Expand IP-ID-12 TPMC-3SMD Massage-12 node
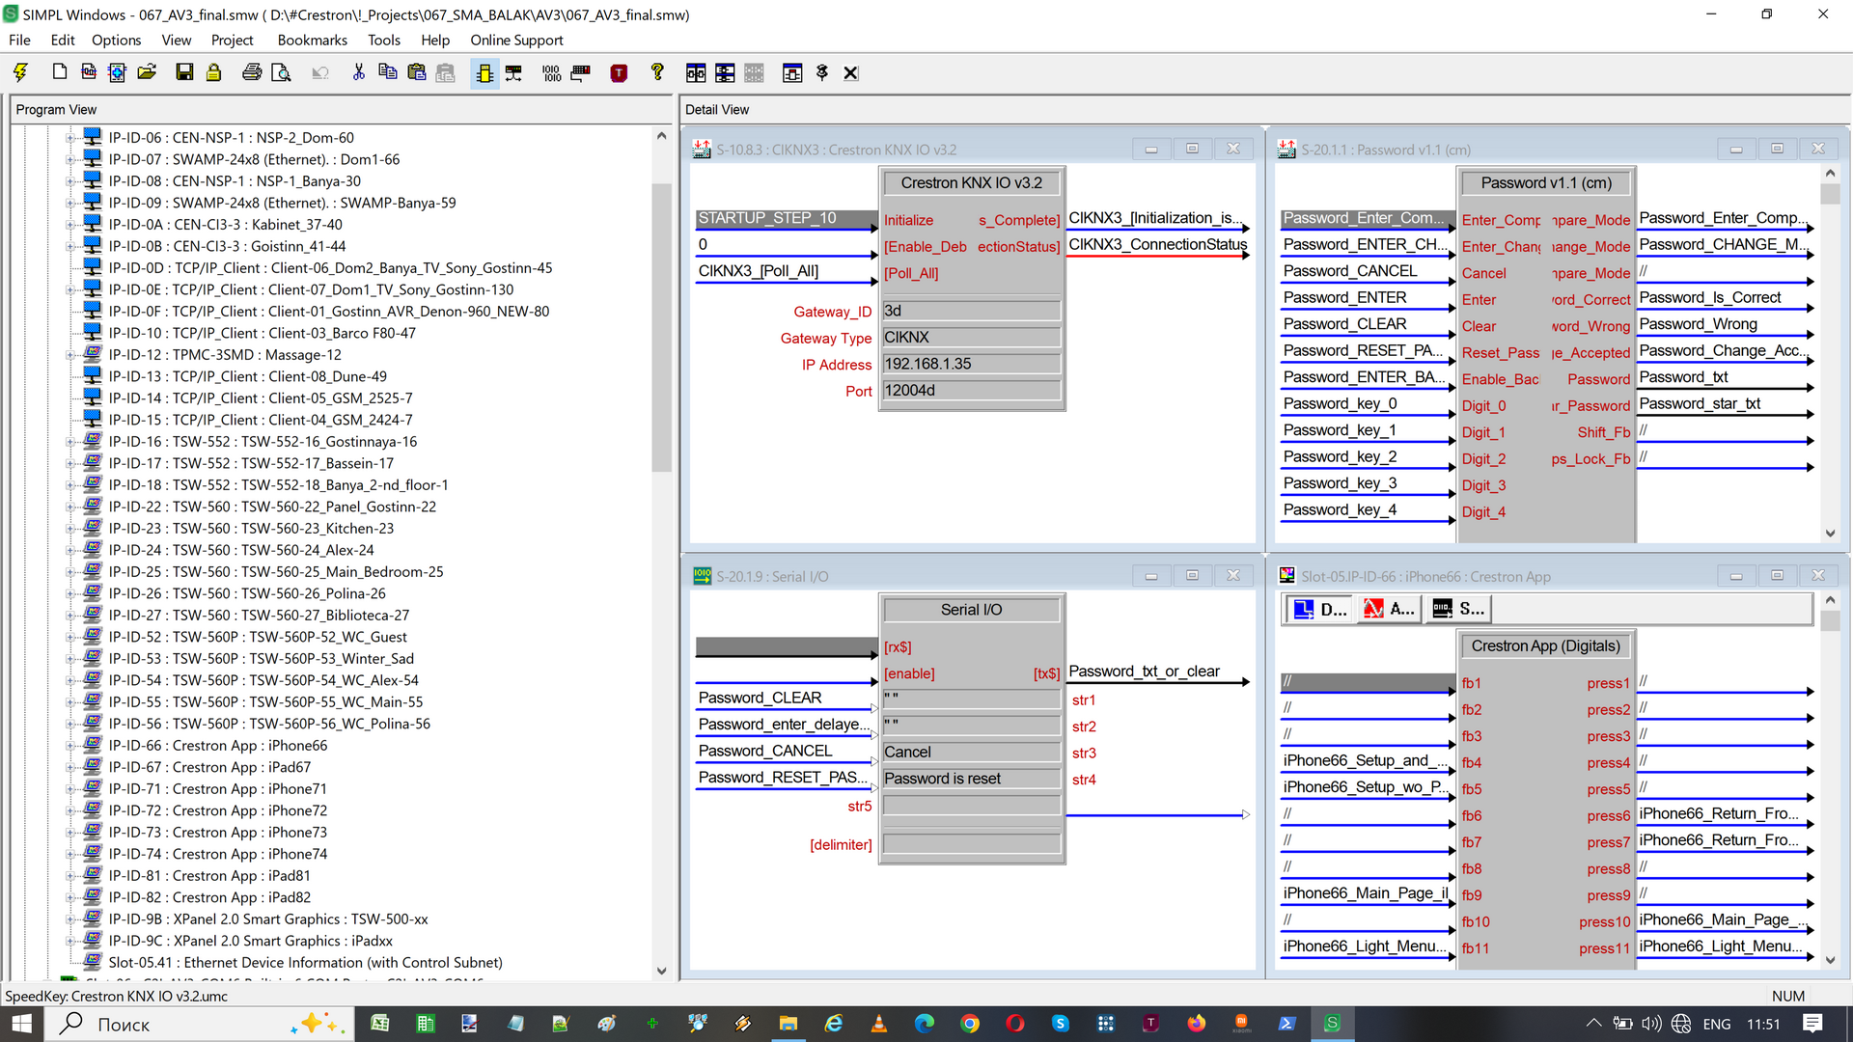The image size is (1853, 1042). [69, 355]
